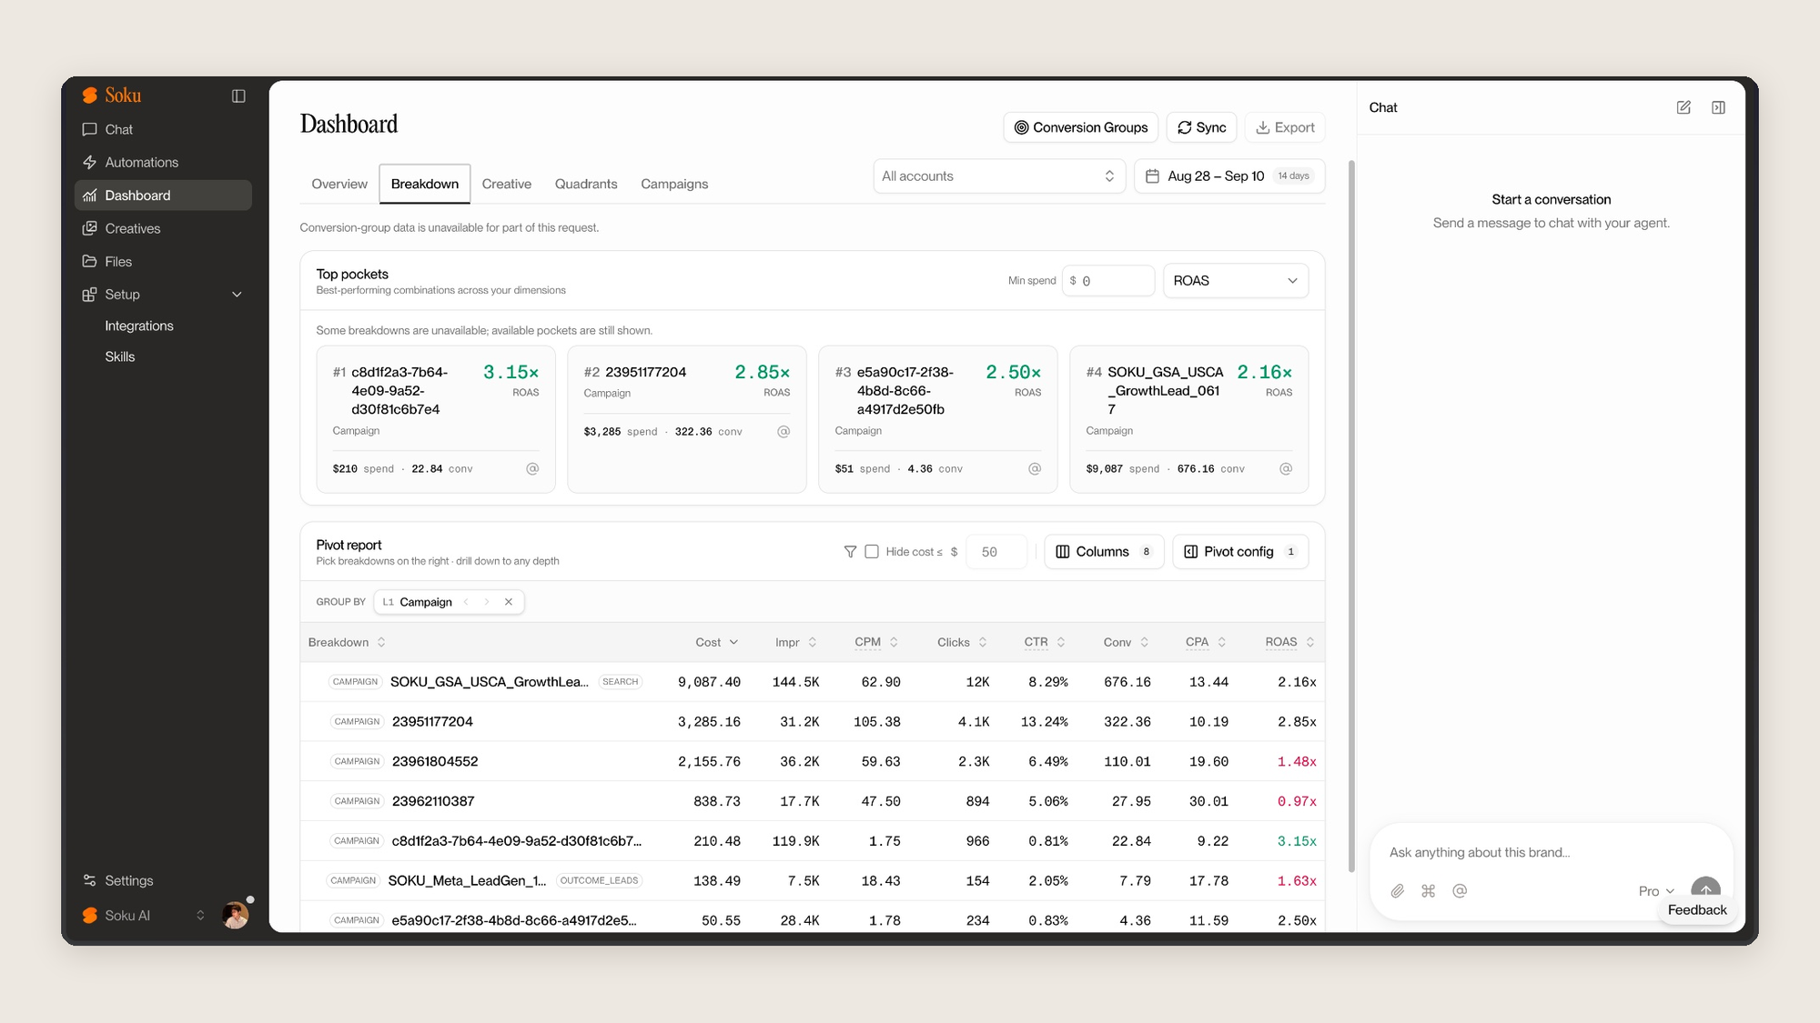Click the filter funnel icon in Pivot report
This screenshot has width=1820, height=1023.
[x=850, y=552]
